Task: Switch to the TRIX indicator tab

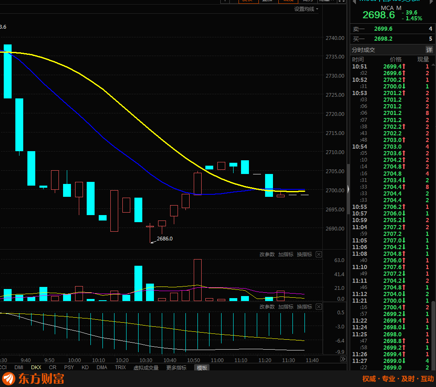Action: pyautogui.click(x=120, y=367)
